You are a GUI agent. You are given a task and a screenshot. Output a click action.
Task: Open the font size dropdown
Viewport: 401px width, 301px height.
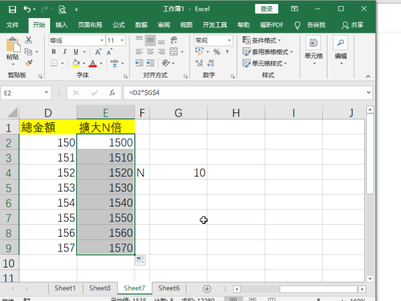click(x=122, y=40)
